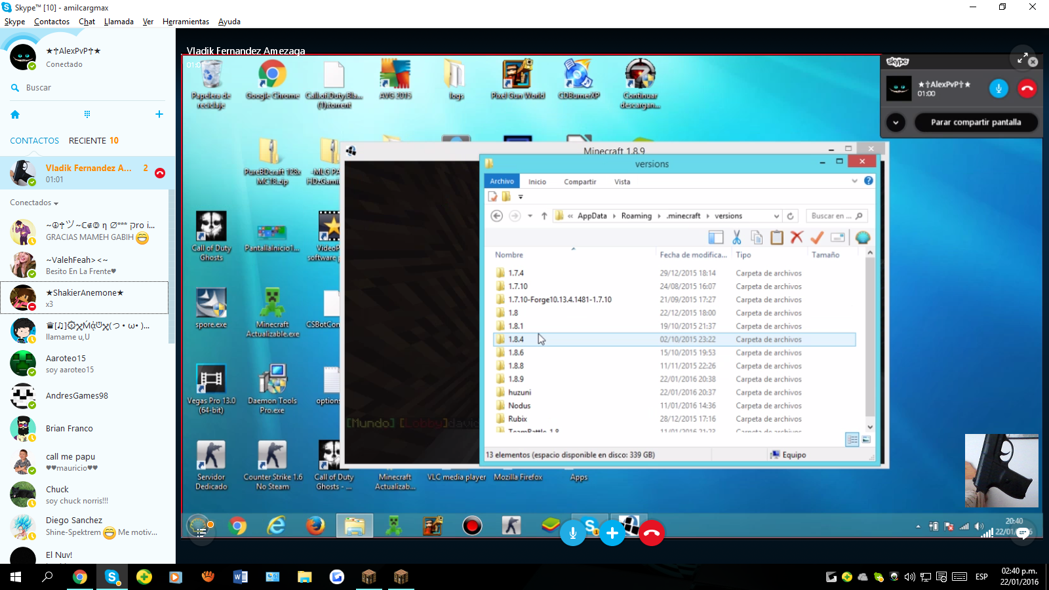Image resolution: width=1049 pixels, height=590 pixels.
Task: Click the blue plus call options button
Action: [612, 533]
